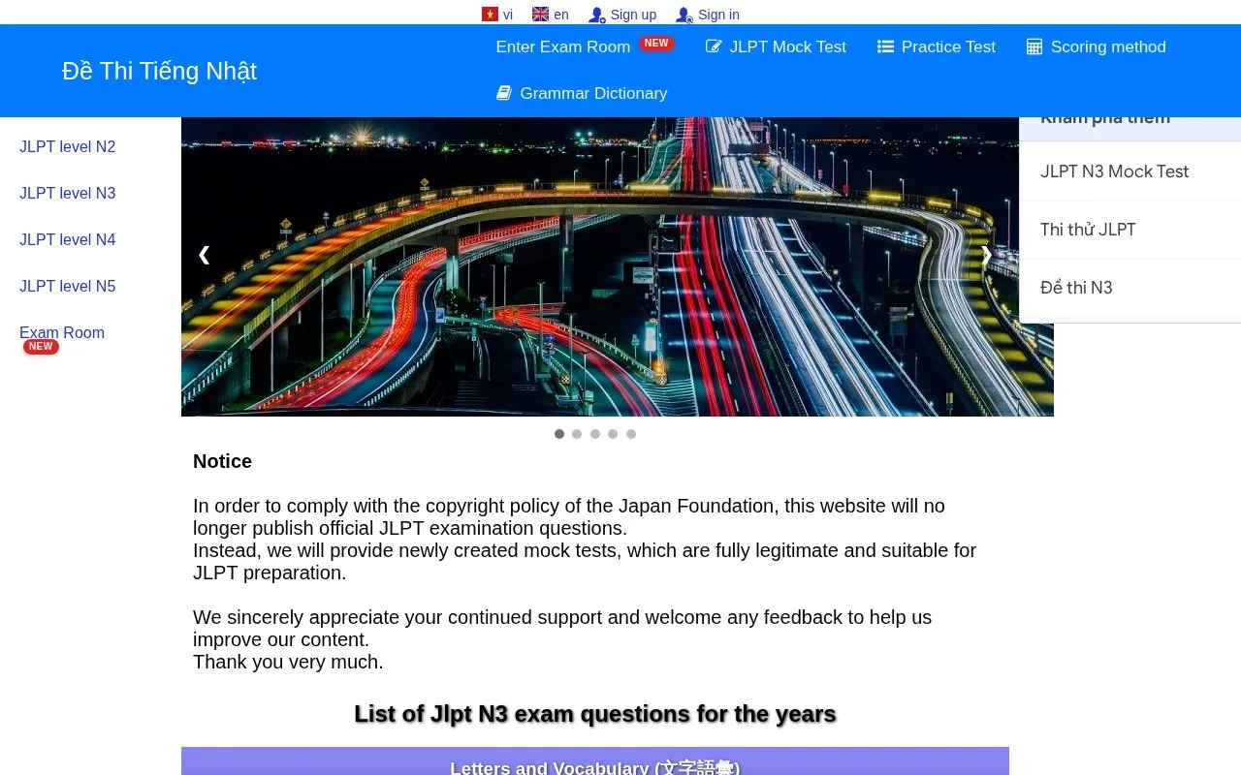Show next slide with right arrow

click(x=986, y=254)
